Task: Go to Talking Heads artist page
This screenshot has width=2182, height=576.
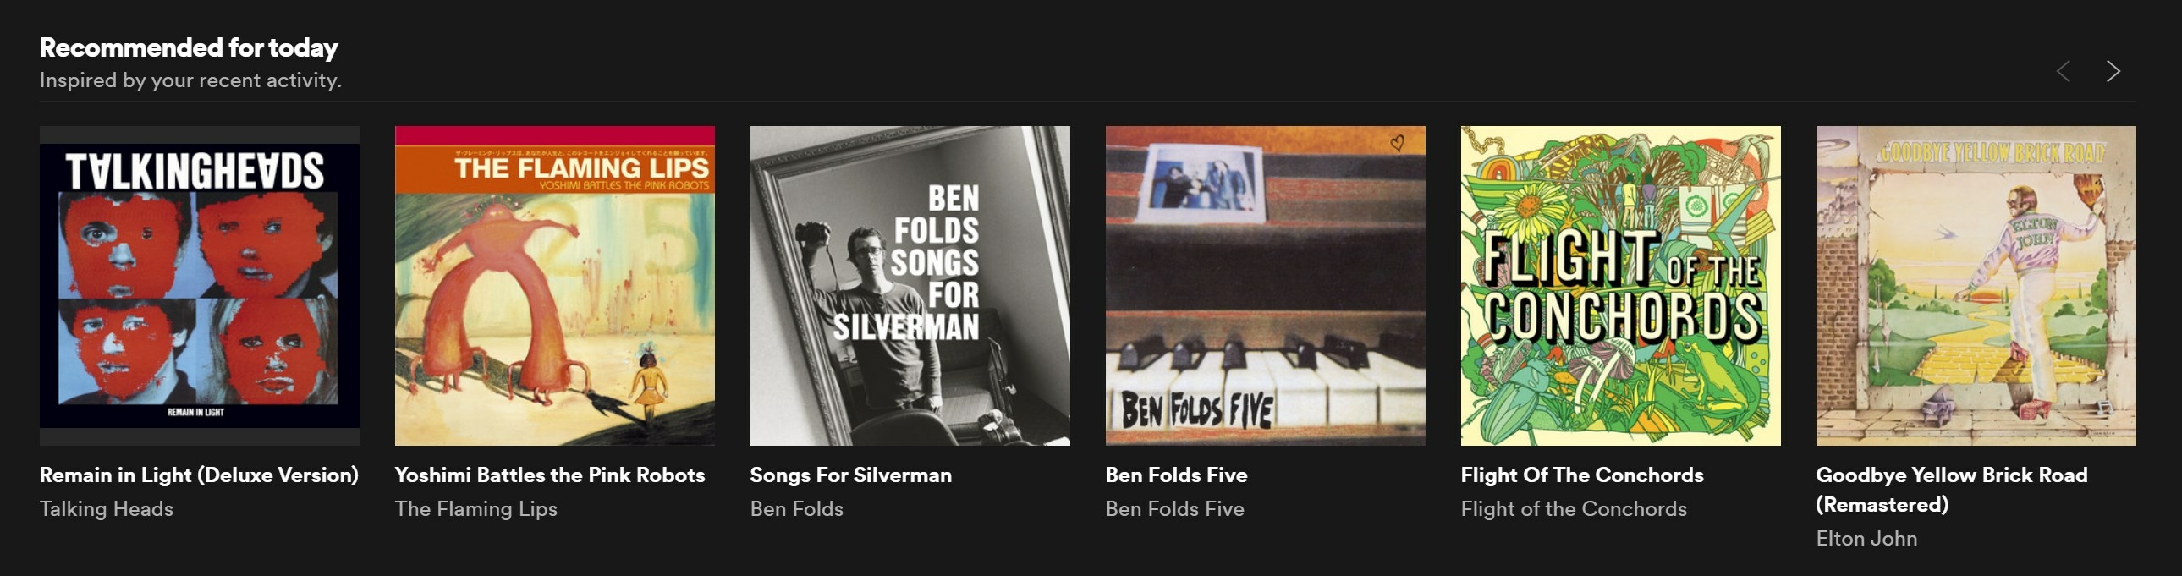Action: [x=107, y=509]
